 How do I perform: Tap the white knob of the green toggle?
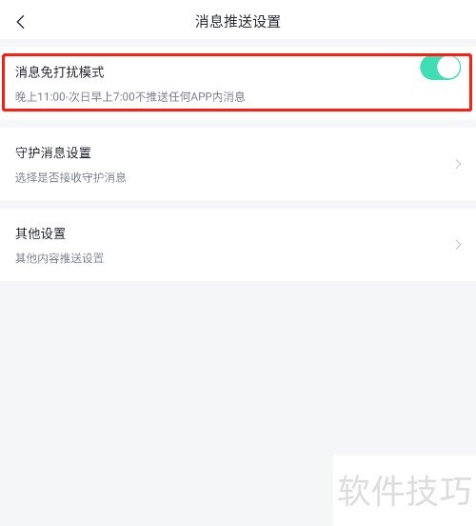click(x=448, y=68)
